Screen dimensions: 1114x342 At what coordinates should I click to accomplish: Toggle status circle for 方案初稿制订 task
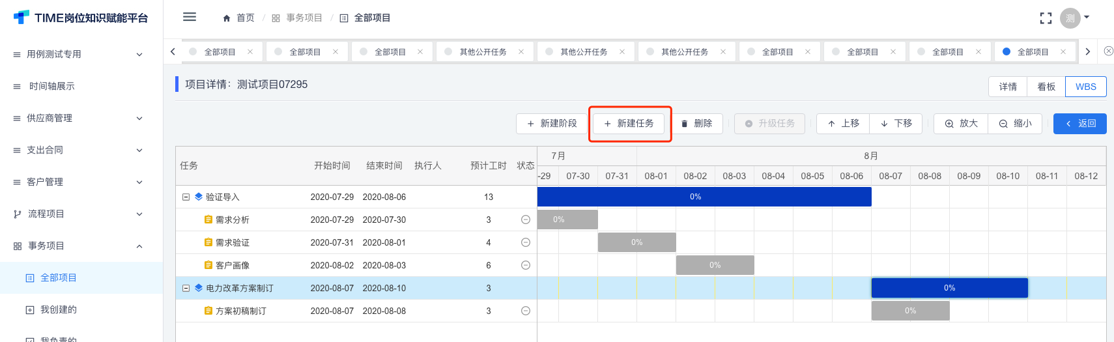coord(526,311)
